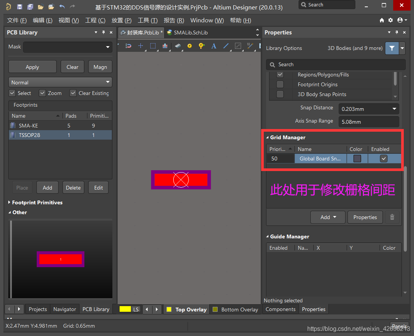Toggle Enabled checkbox for Global Board Snap grid
This screenshot has width=414, height=336.
click(384, 159)
